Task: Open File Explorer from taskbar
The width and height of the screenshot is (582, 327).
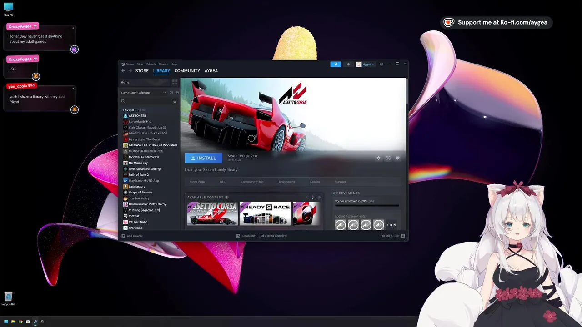Action: point(13,322)
